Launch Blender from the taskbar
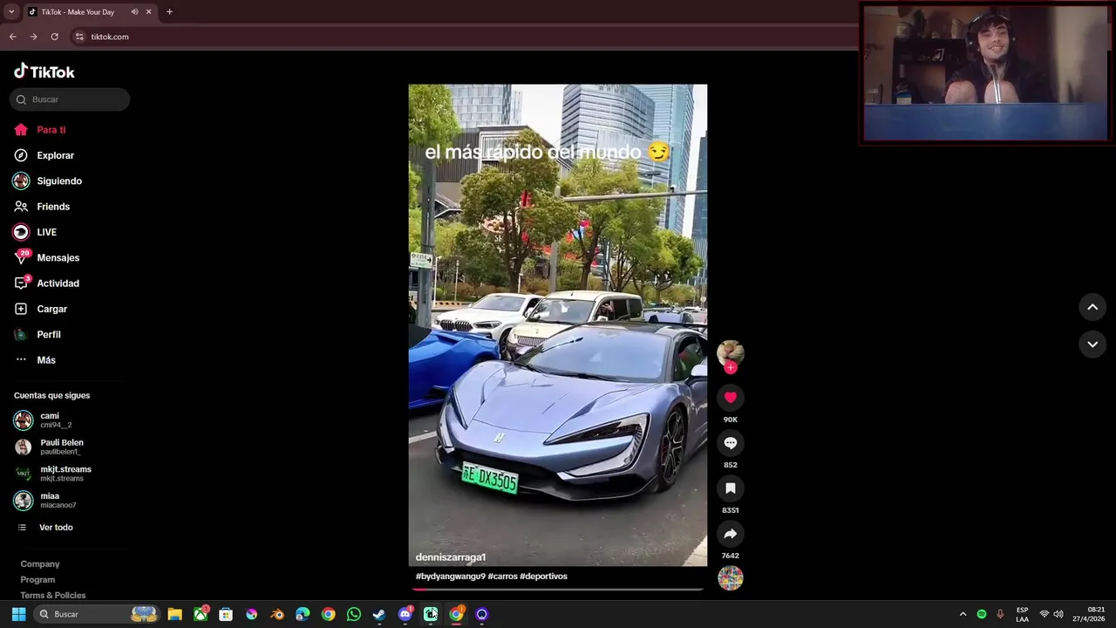This screenshot has width=1116, height=628. pyautogui.click(x=277, y=614)
